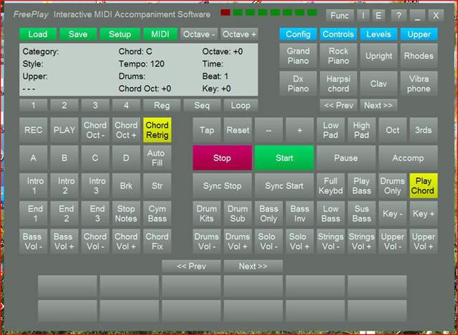This screenshot has height=335, width=458.
Task: Load a file with the Load button
Action: 38,34
